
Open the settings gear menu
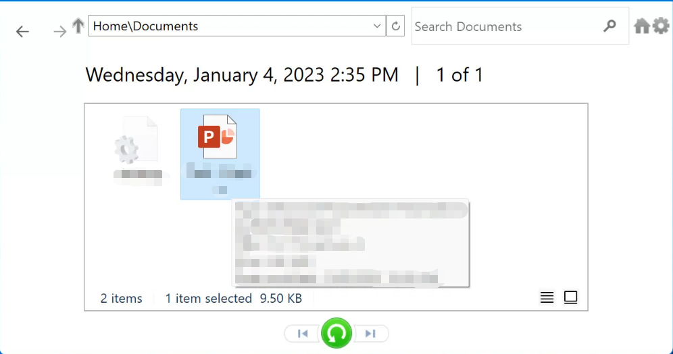(660, 26)
